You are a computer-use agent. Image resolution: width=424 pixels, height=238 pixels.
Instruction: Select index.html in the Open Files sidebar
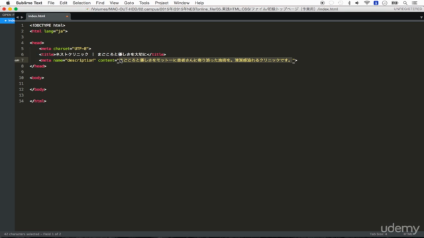[7, 20]
